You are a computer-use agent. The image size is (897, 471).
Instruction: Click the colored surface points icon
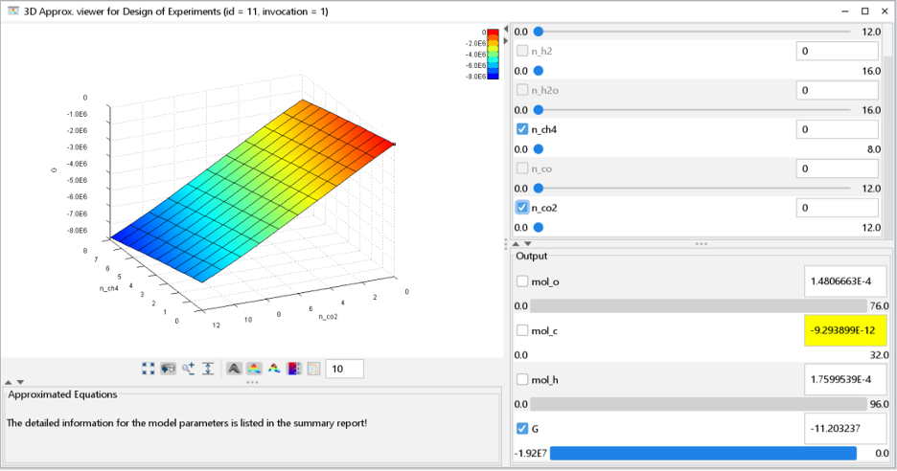pyautogui.click(x=274, y=369)
